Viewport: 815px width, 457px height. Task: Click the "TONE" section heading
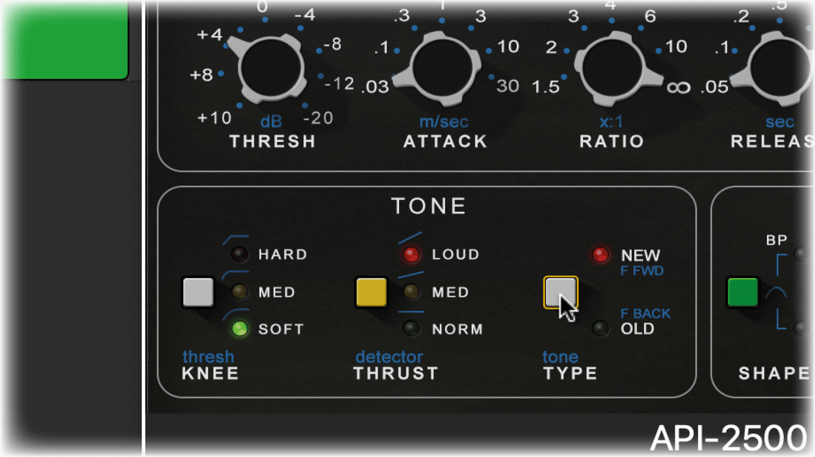click(429, 206)
